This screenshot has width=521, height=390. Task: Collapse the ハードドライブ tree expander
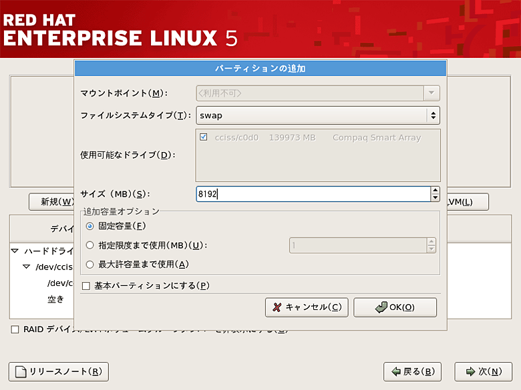click(15, 251)
